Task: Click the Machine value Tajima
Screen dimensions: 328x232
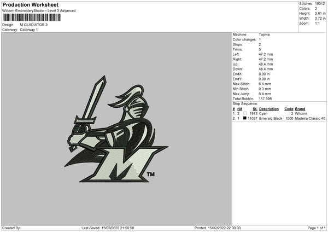Action: tap(264, 34)
